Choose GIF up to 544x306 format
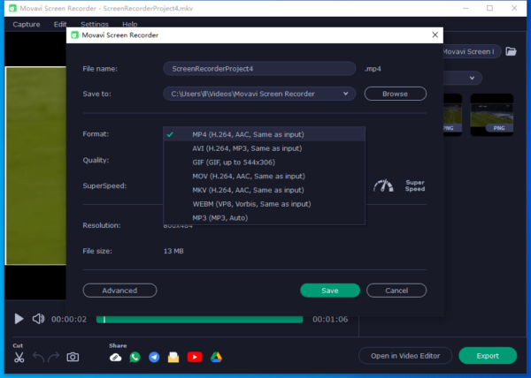The width and height of the screenshot is (531, 378). click(264, 163)
